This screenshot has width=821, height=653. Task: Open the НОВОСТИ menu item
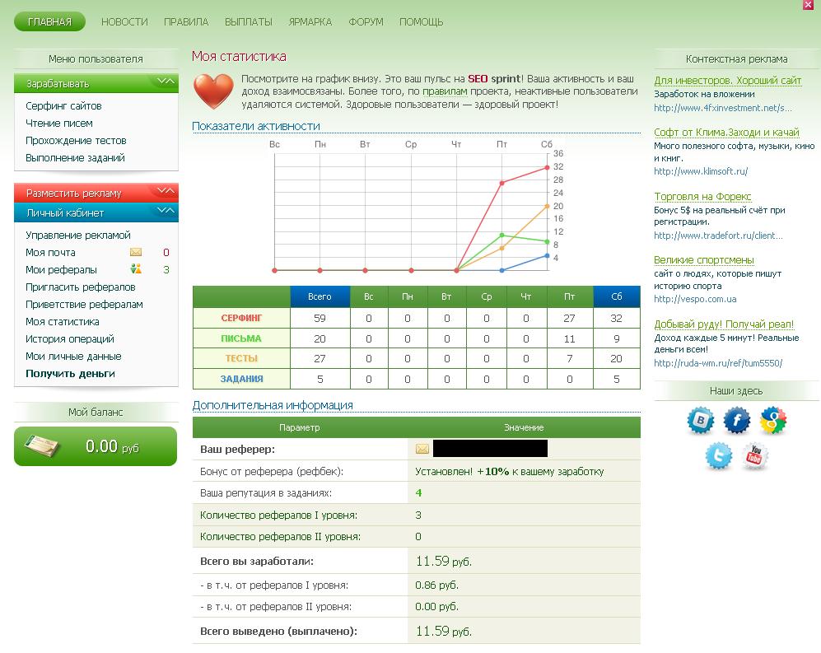[x=124, y=22]
